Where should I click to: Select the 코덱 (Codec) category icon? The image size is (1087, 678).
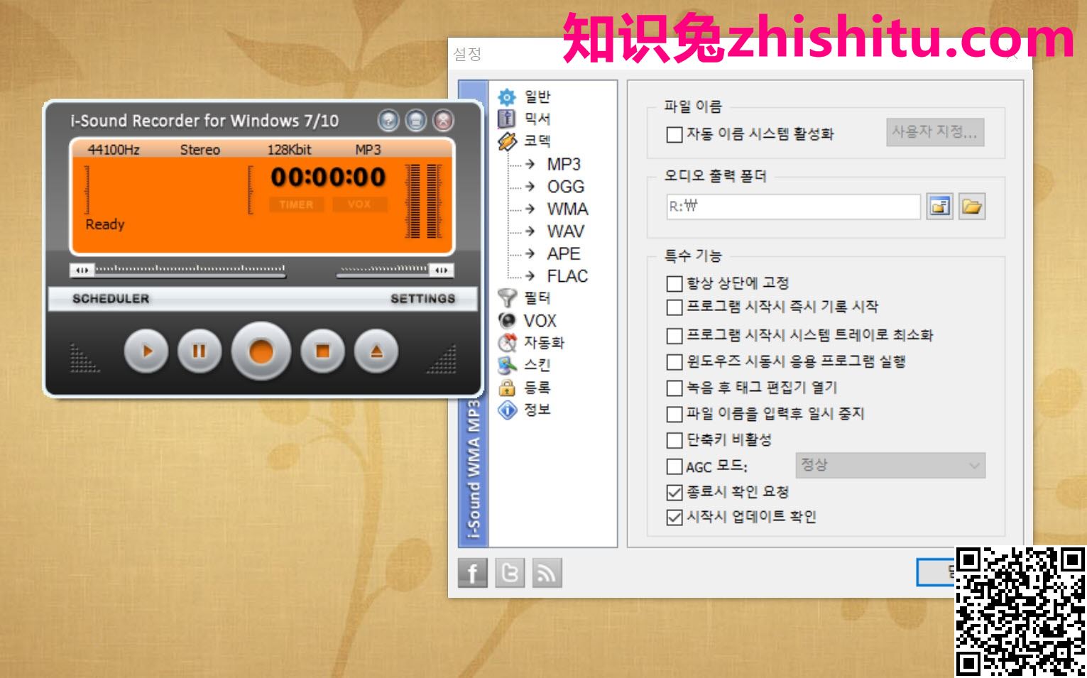[x=507, y=141]
